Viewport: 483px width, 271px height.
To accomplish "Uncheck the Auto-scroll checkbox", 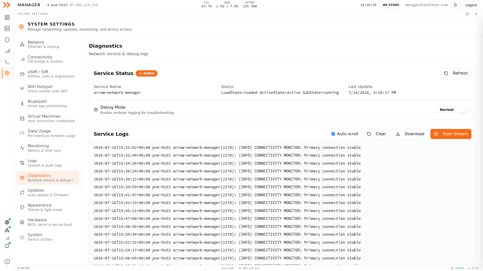I will (333, 134).
